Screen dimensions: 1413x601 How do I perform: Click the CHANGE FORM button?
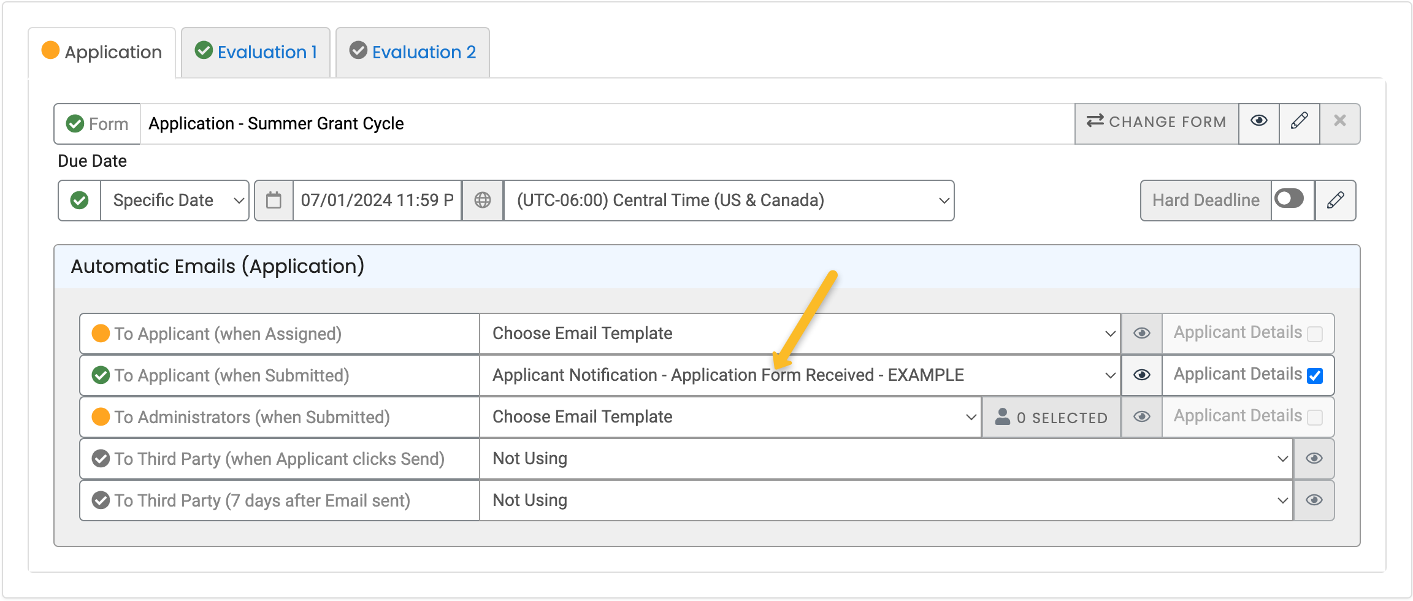coord(1157,122)
